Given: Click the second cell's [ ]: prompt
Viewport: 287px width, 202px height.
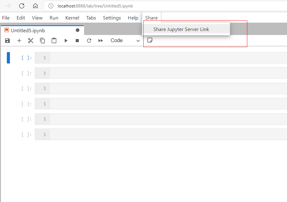Looking at the screenshot, I should 27,73.
